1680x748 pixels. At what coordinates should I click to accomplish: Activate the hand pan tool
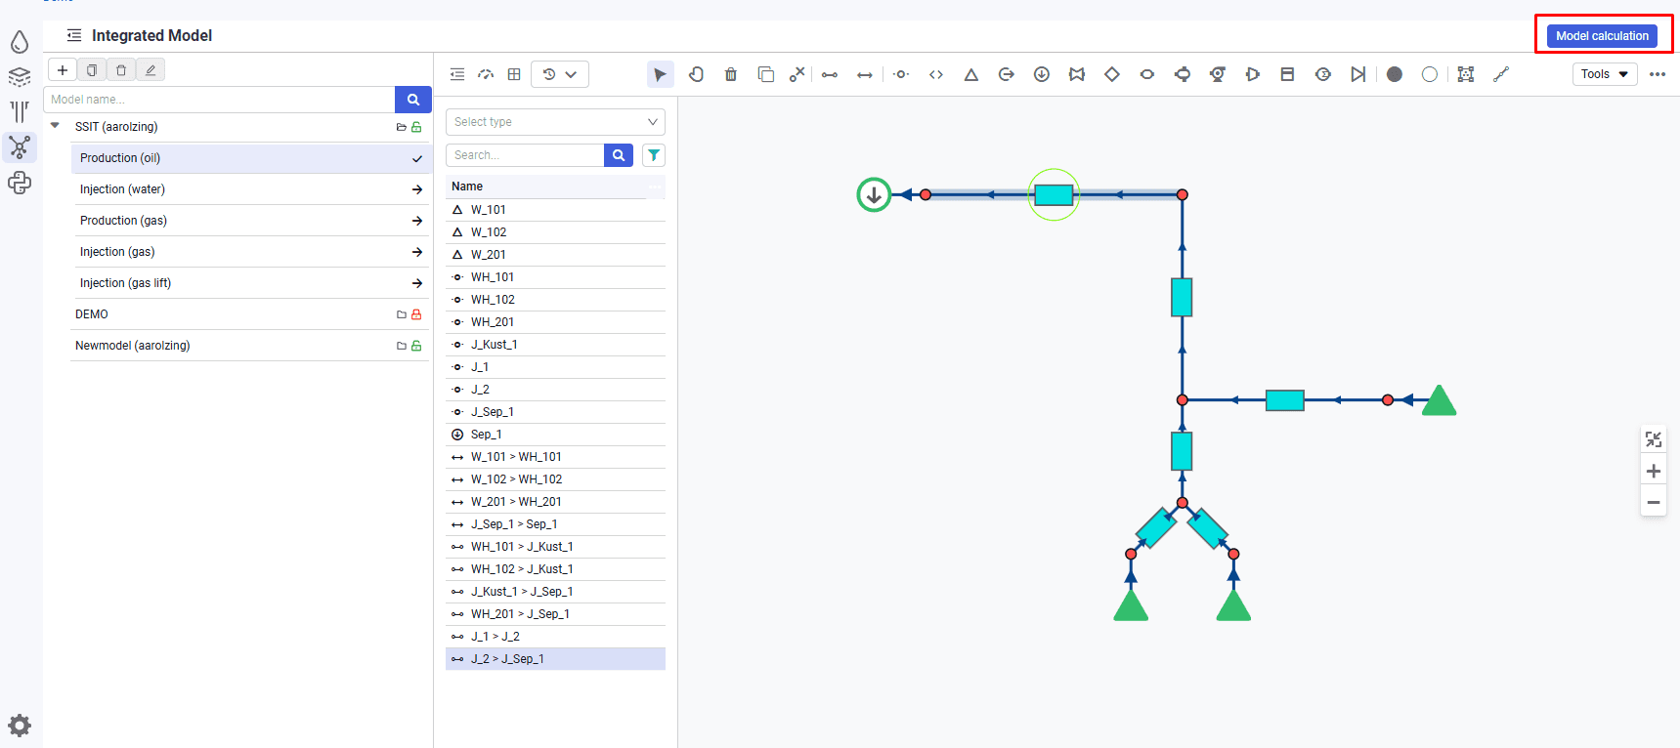click(x=696, y=74)
